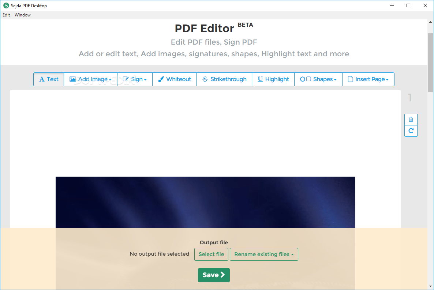Click the Sign pen icon

126,79
